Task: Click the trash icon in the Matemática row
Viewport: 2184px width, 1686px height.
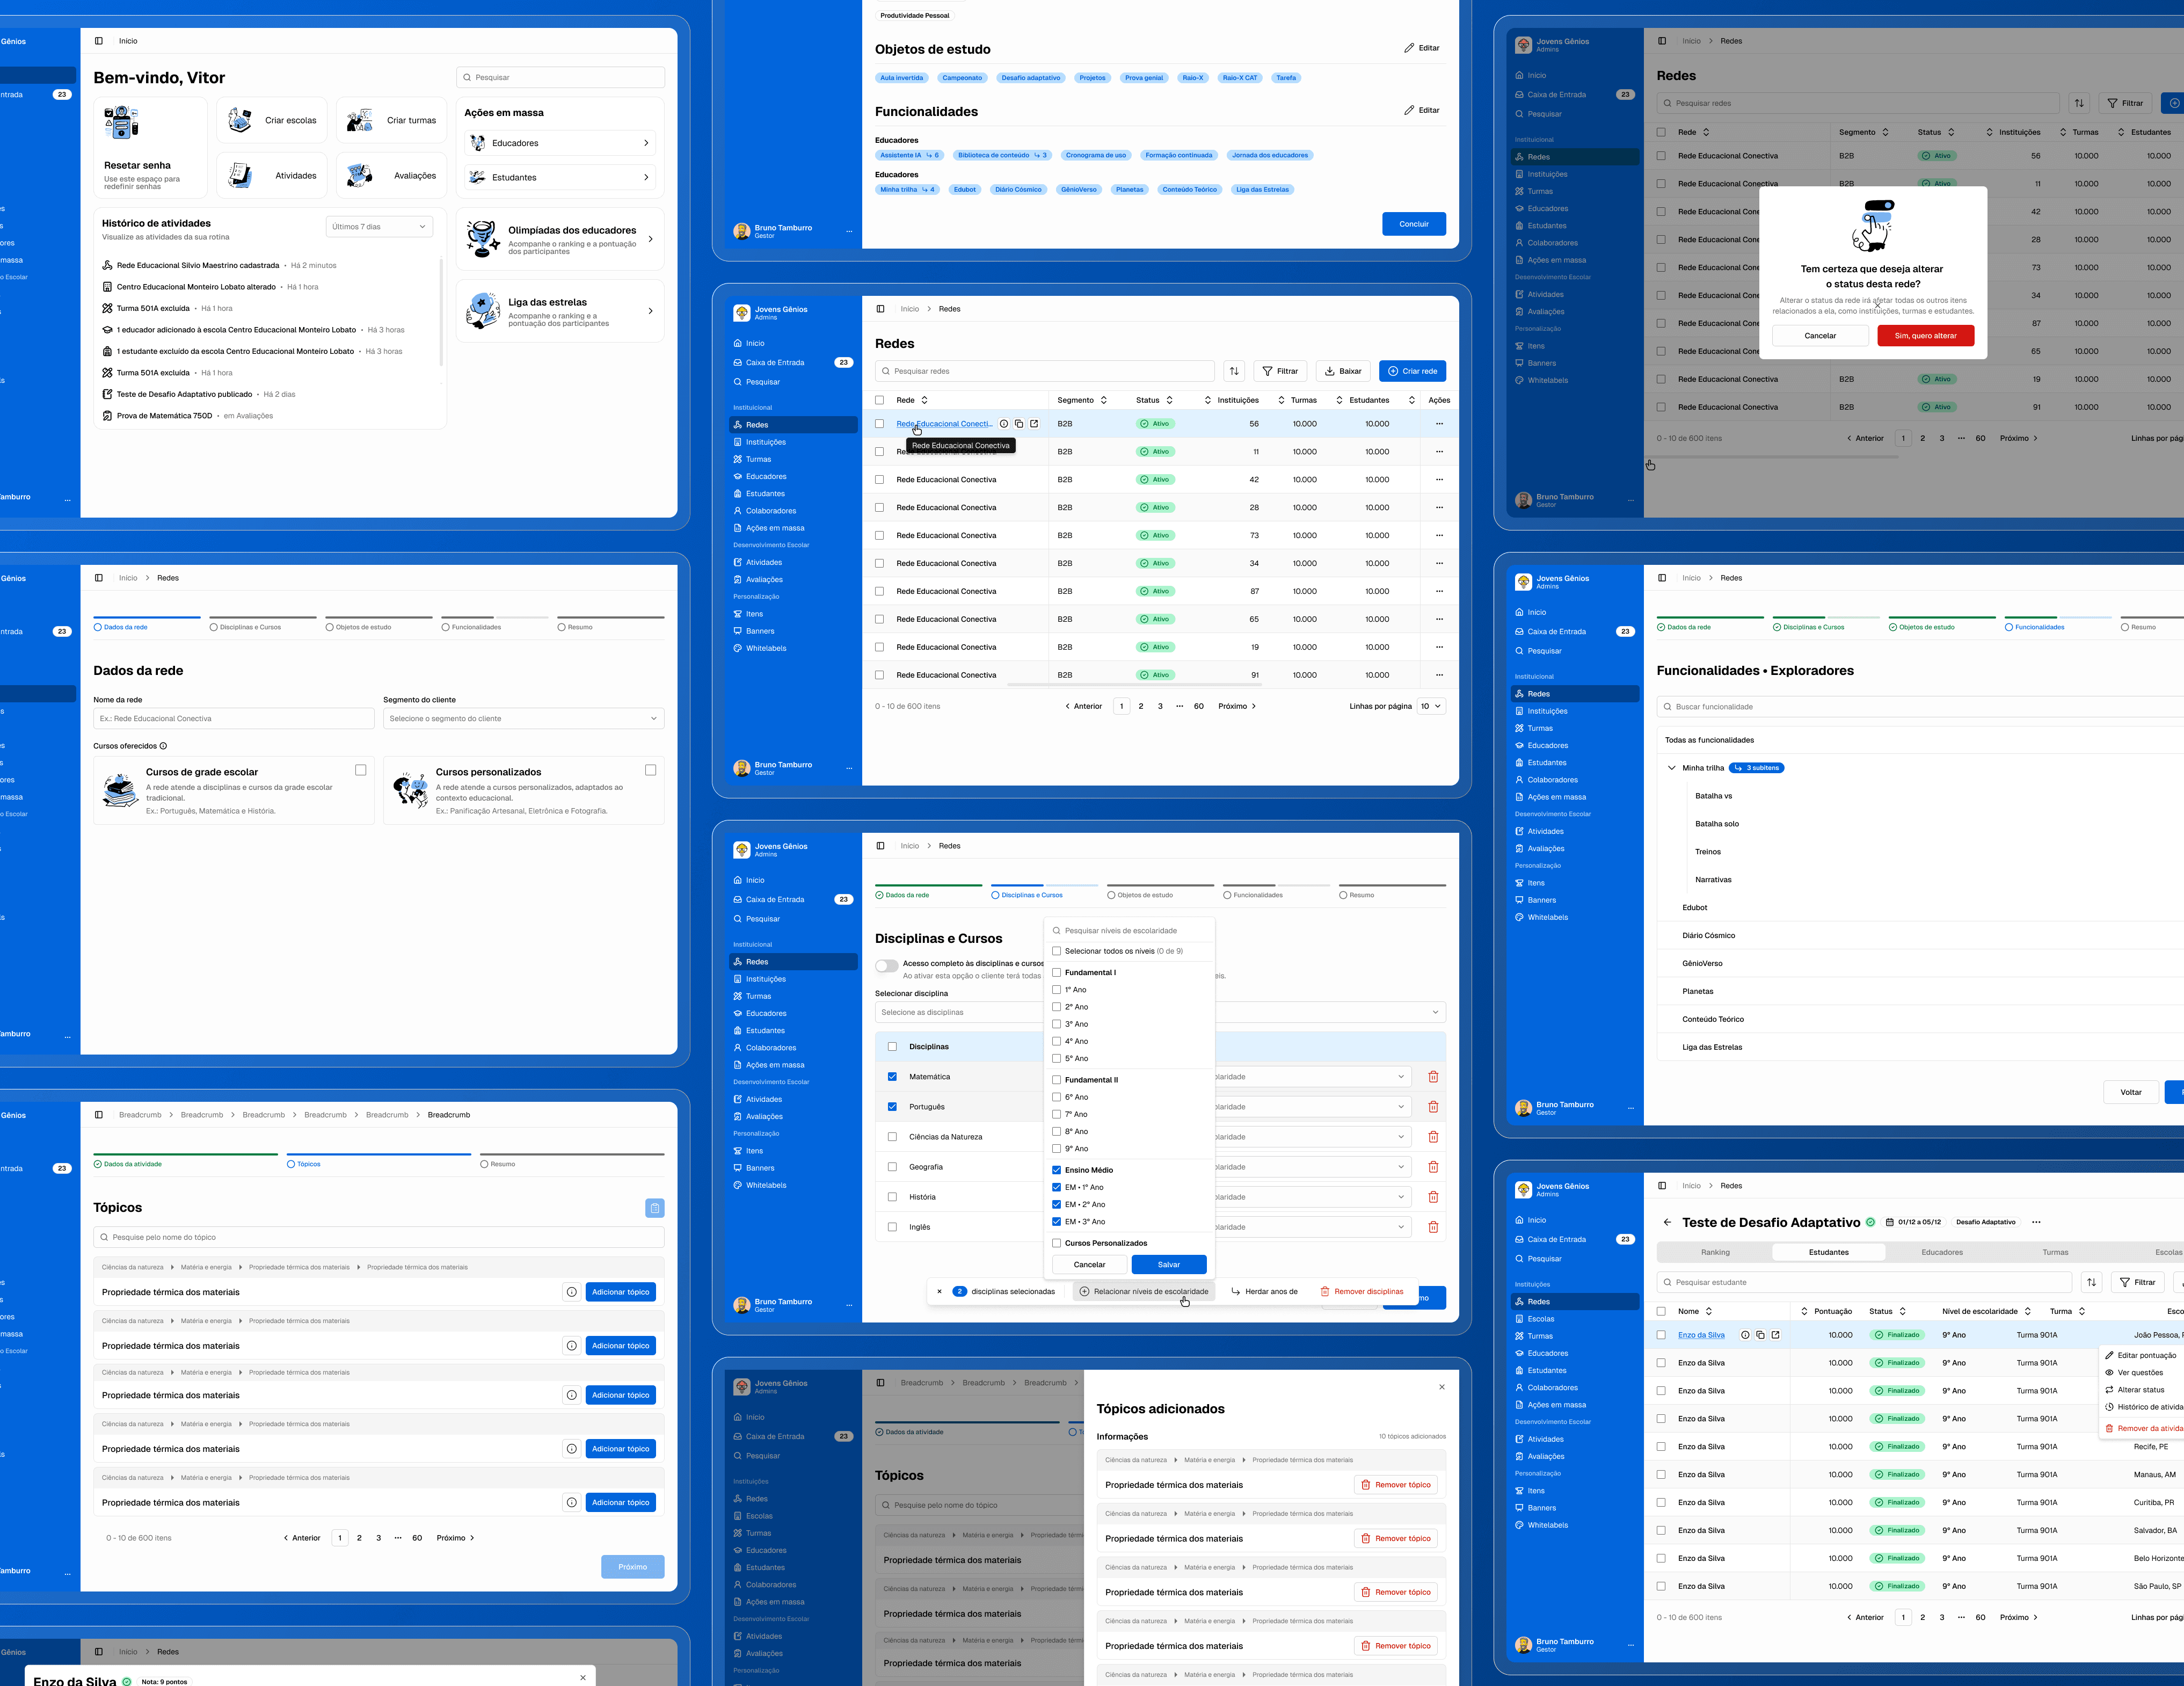Action: click(1433, 1077)
